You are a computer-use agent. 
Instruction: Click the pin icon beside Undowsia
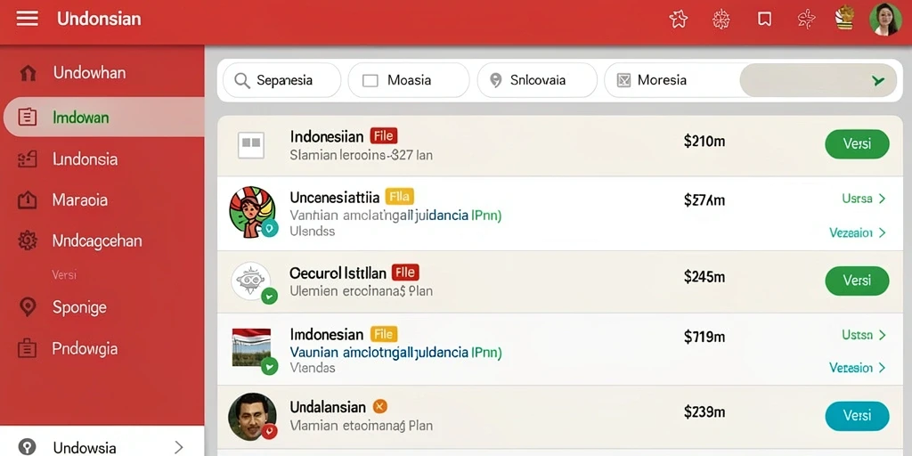pyautogui.click(x=27, y=447)
